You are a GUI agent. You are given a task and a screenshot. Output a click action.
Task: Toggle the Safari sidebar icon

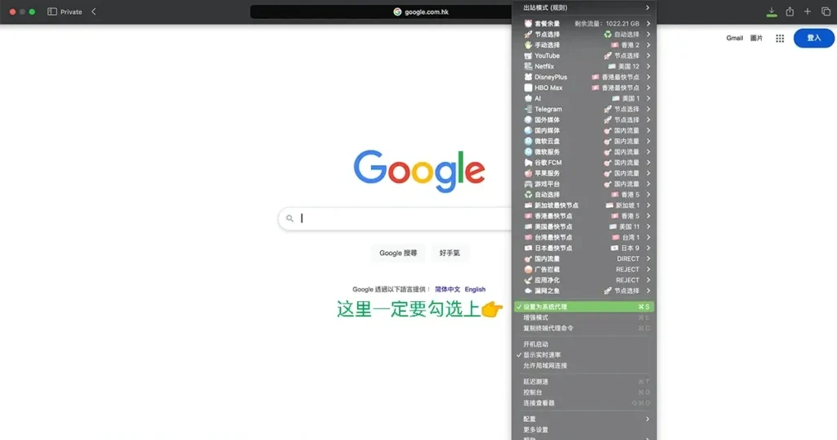pos(52,11)
